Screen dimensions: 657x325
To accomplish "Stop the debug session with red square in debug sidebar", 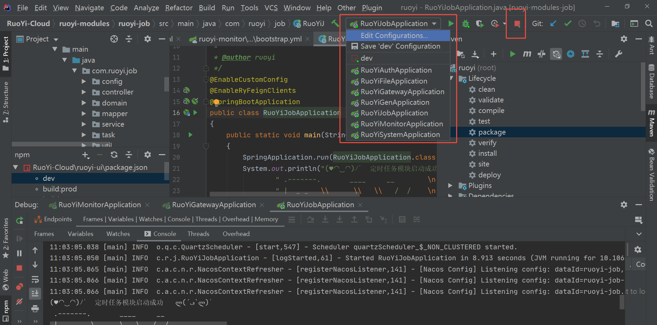I will point(20,268).
